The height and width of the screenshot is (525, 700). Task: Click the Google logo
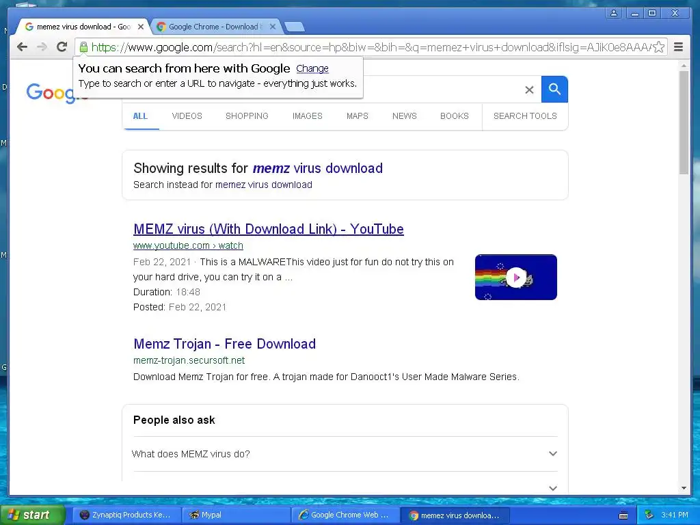(50, 93)
